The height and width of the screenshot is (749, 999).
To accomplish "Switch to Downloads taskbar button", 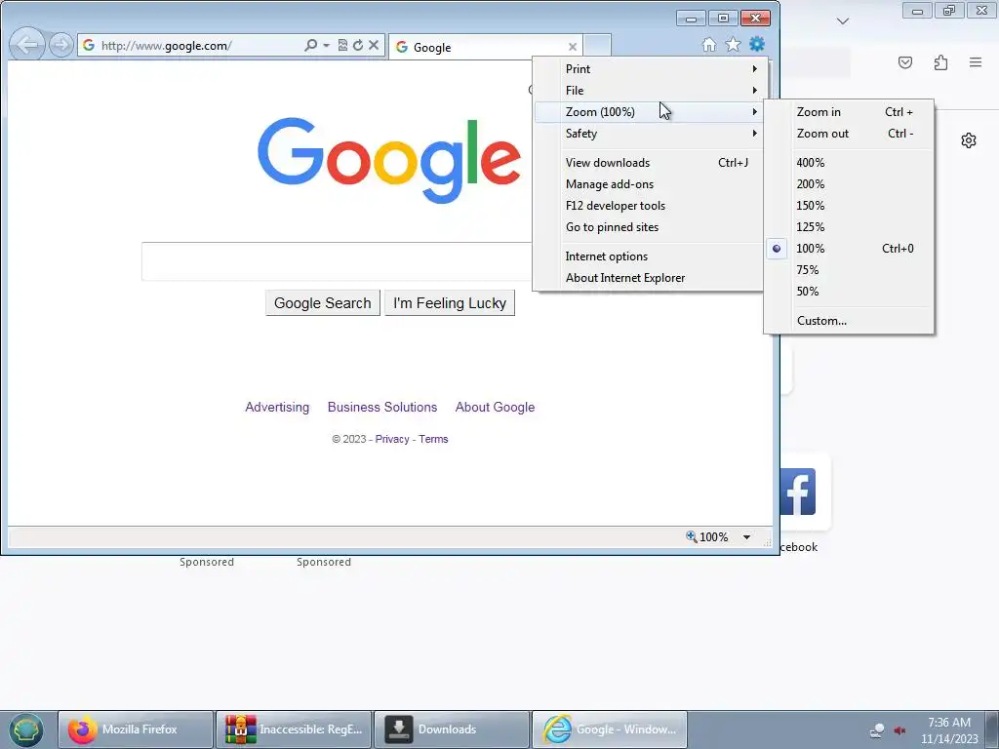I will pos(452,729).
